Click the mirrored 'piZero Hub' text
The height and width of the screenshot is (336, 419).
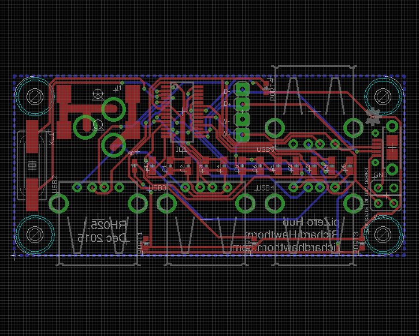[312, 222]
